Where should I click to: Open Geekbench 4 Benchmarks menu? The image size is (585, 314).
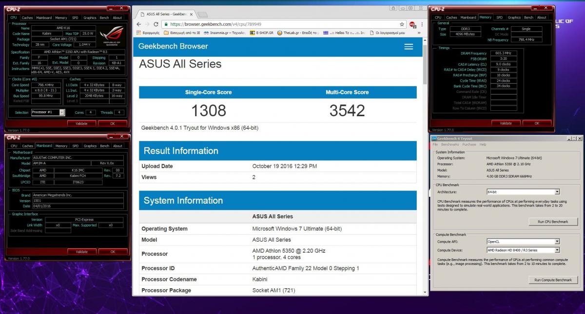[x=450, y=144]
